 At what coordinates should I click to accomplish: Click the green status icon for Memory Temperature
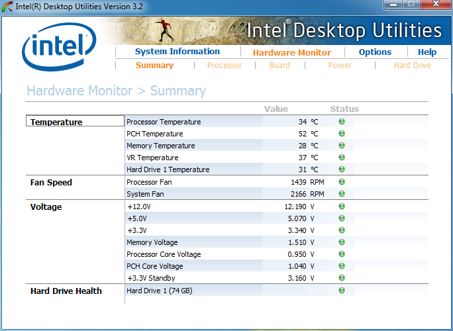pos(342,145)
